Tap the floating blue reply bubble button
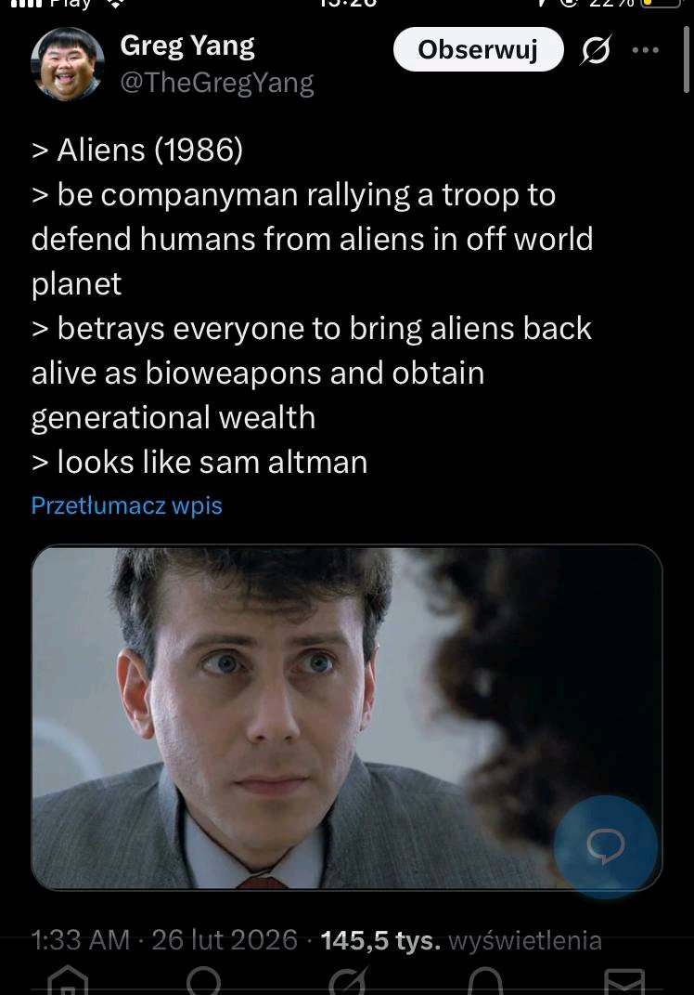This screenshot has height=995, width=694. [x=605, y=845]
